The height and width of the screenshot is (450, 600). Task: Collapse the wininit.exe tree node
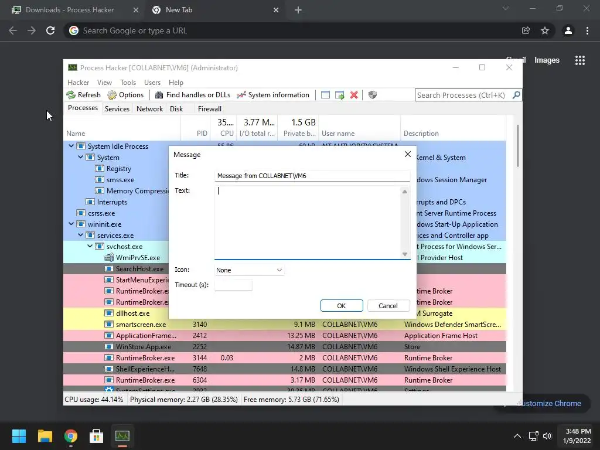(71, 224)
